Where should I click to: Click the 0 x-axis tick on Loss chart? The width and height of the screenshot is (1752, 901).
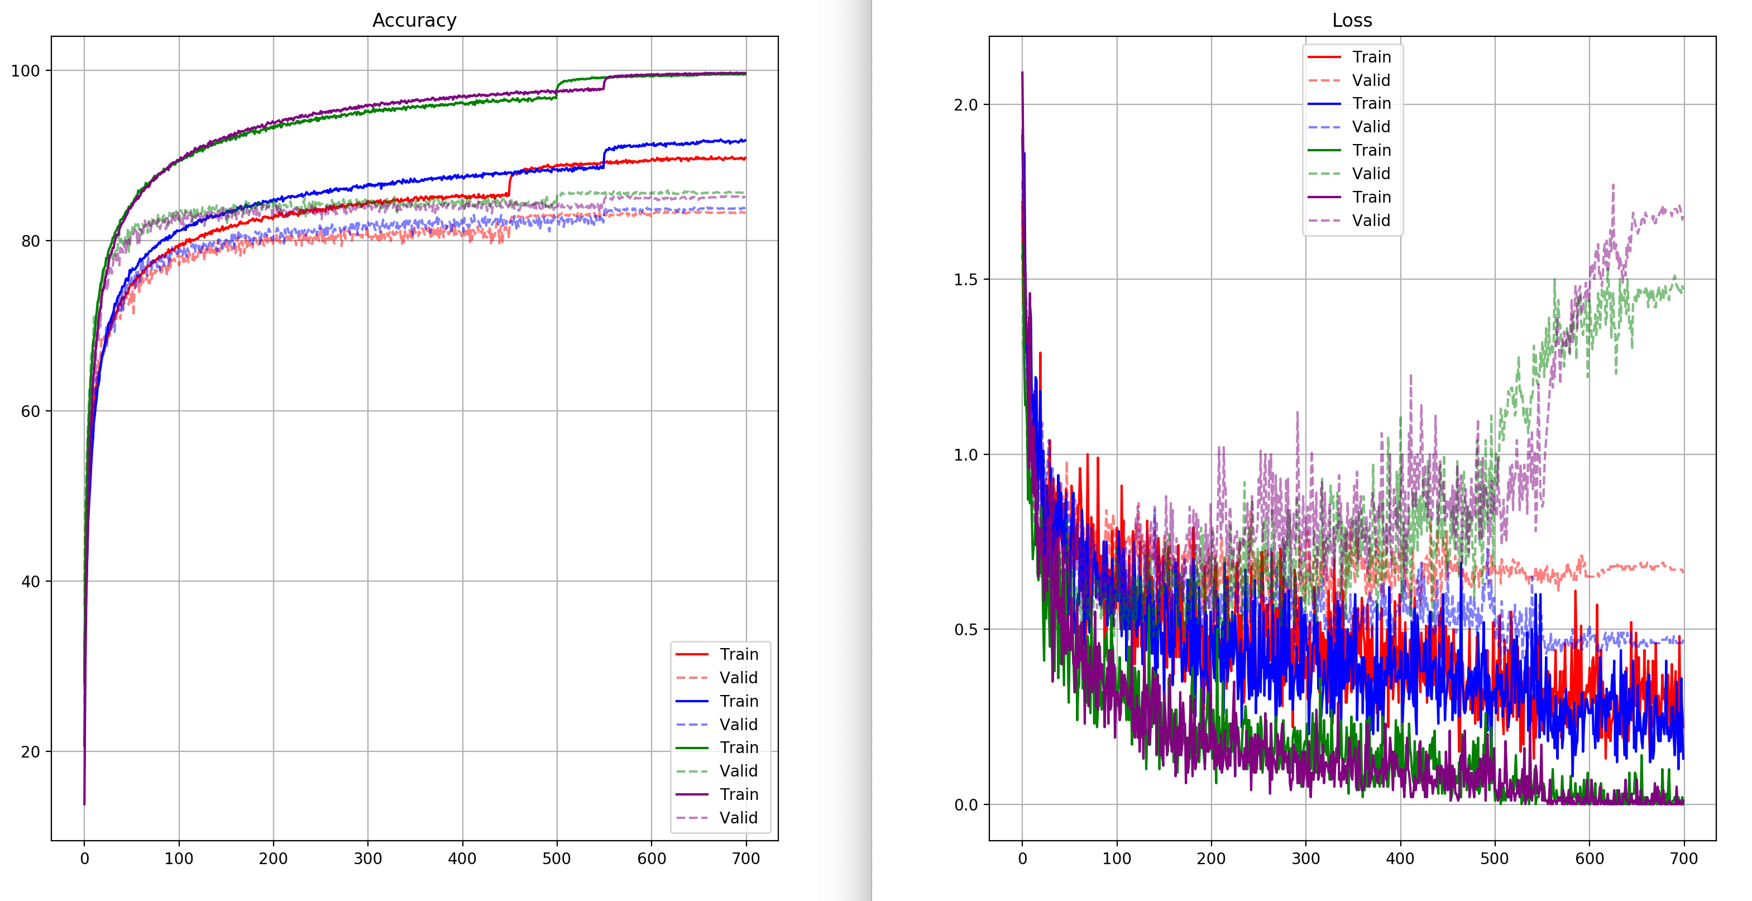(x=1022, y=859)
